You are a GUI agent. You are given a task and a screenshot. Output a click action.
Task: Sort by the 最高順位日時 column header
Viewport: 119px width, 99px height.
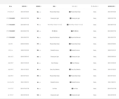pyautogui.click(x=111, y=6)
